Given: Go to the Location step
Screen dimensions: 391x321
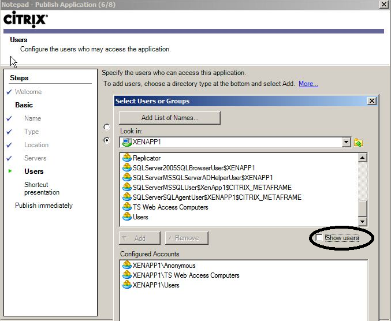Looking at the screenshot, I should (36, 145).
